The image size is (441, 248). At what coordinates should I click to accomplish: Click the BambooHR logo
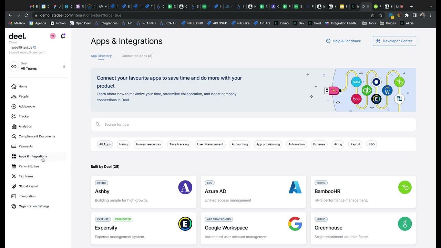(x=405, y=187)
